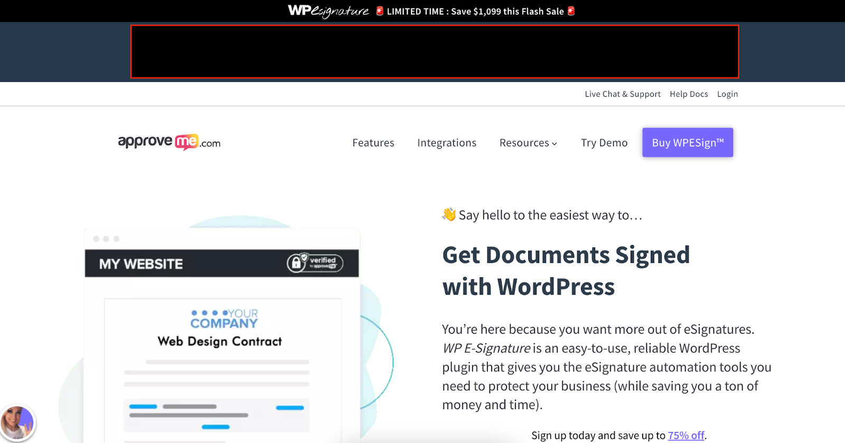Image resolution: width=845 pixels, height=443 pixels.
Task: Click the Login link
Action: 727,94
